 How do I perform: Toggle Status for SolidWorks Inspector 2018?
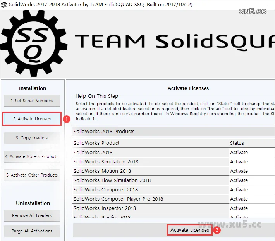(239, 208)
